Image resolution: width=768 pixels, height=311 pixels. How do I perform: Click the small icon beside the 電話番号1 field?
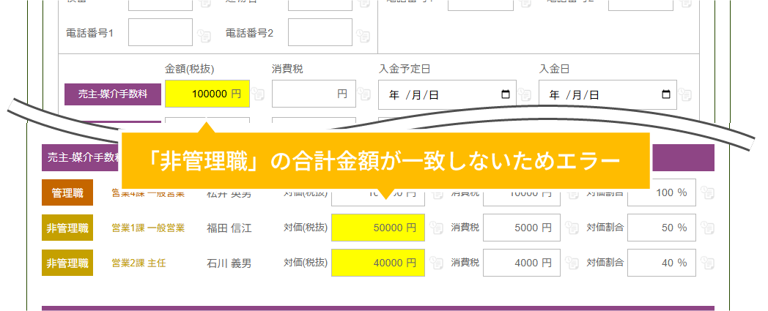[x=205, y=34]
